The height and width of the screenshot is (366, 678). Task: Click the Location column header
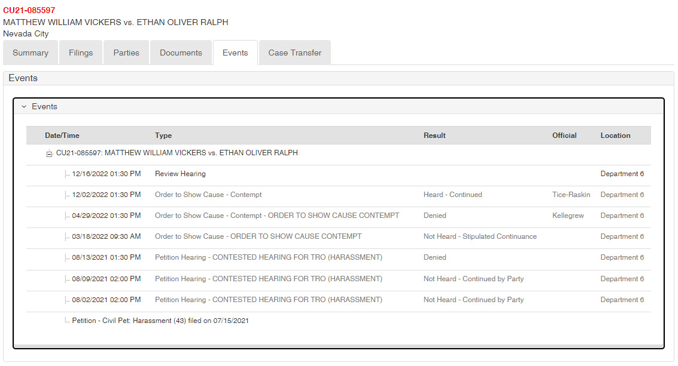[615, 136]
